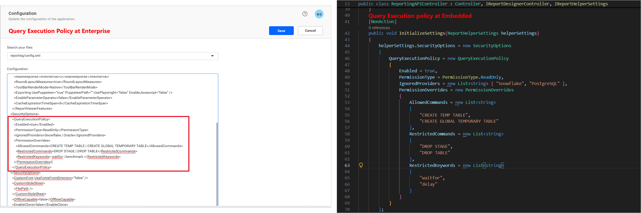This screenshot has width=641, height=213.
Task: Click the [NonAction] attribute in code
Action: [x=382, y=22]
